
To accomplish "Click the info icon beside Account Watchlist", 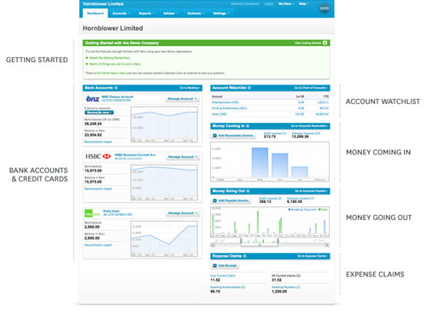I will coord(249,88).
